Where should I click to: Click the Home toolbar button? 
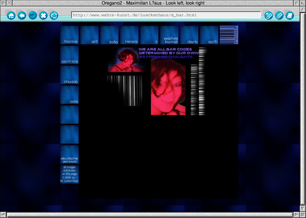[x=11, y=15]
